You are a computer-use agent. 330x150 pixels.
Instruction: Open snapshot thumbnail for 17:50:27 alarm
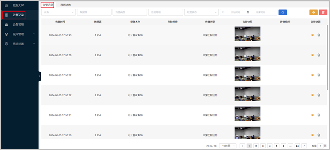(247, 94)
